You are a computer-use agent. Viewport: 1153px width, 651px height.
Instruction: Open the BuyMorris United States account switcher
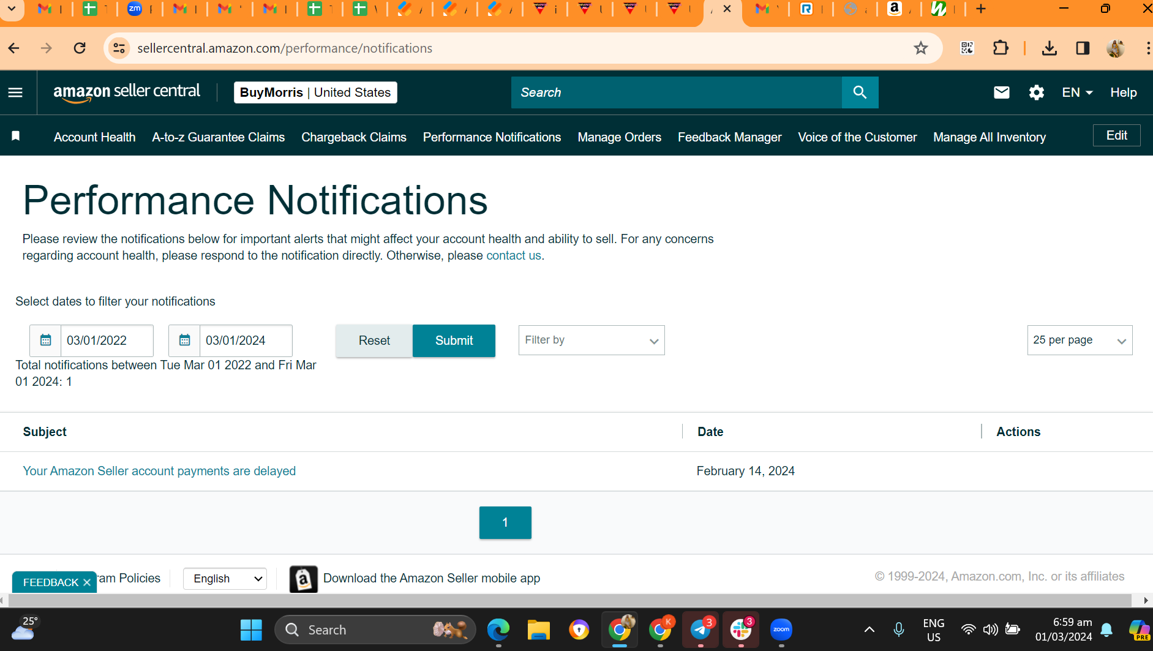[315, 92]
